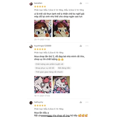Select tag 'Rất đáng tiền'
Image resolution: width=117 pixels, height=117 pixels.
click(64, 68)
